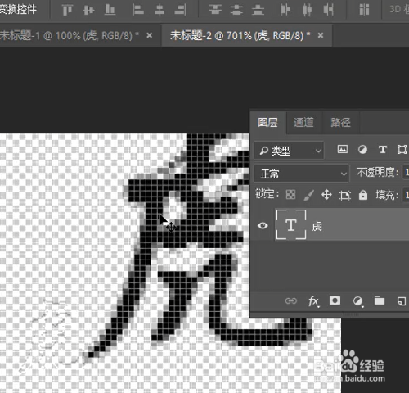Filter layers by pixel layer icon

click(343, 149)
